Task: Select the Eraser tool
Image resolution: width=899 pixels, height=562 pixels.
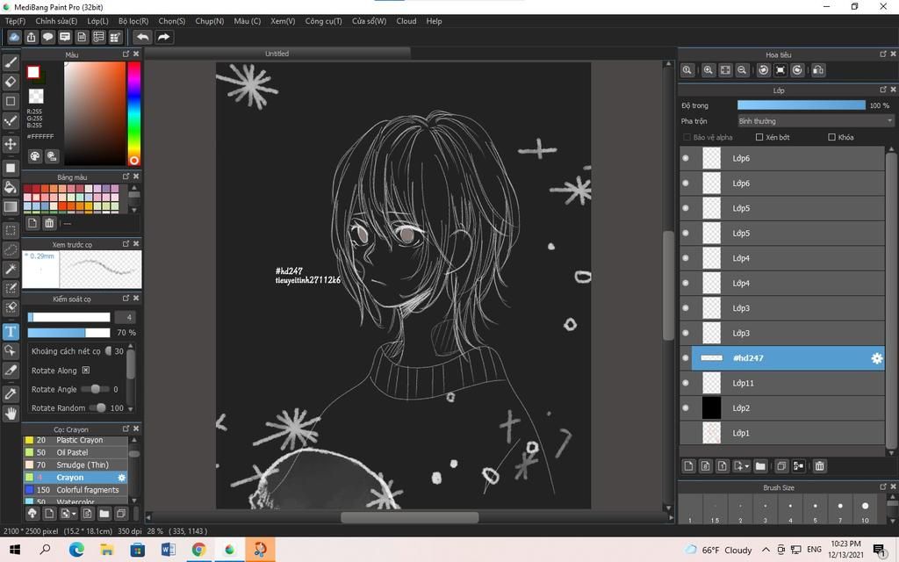Action: tap(11, 82)
